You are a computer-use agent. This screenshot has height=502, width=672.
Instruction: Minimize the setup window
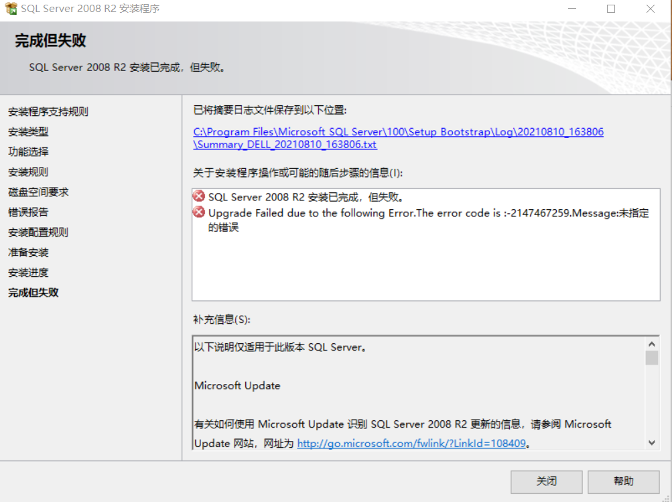coord(572,9)
